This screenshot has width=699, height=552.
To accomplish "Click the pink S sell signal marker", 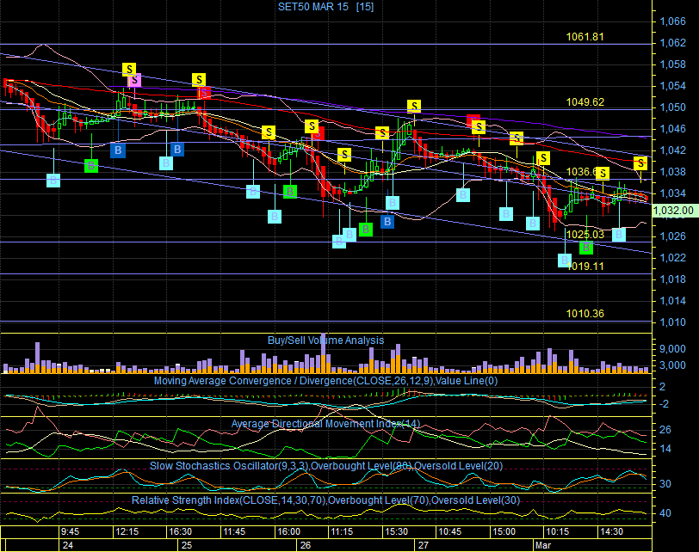I will pyautogui.click(x=134, y=81).
